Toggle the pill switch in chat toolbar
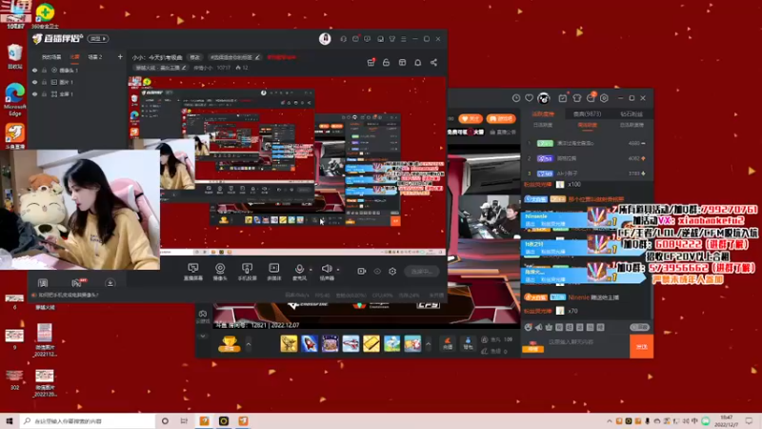 coord(639,327)
